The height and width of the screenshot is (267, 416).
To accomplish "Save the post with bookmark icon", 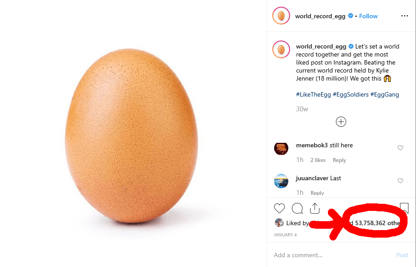I will coord(404,208).
